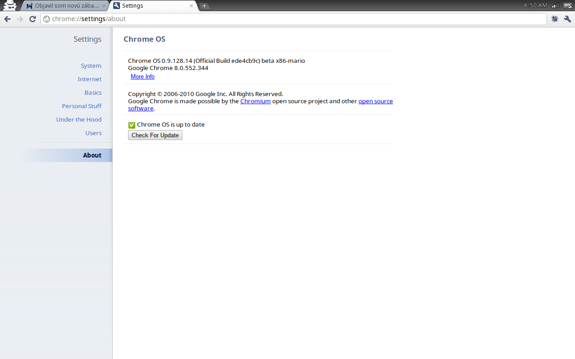The width and height of the screenshot is (575, 359).
Task: Click the green up-to-date checkmark icon
Action: [132, 125]
